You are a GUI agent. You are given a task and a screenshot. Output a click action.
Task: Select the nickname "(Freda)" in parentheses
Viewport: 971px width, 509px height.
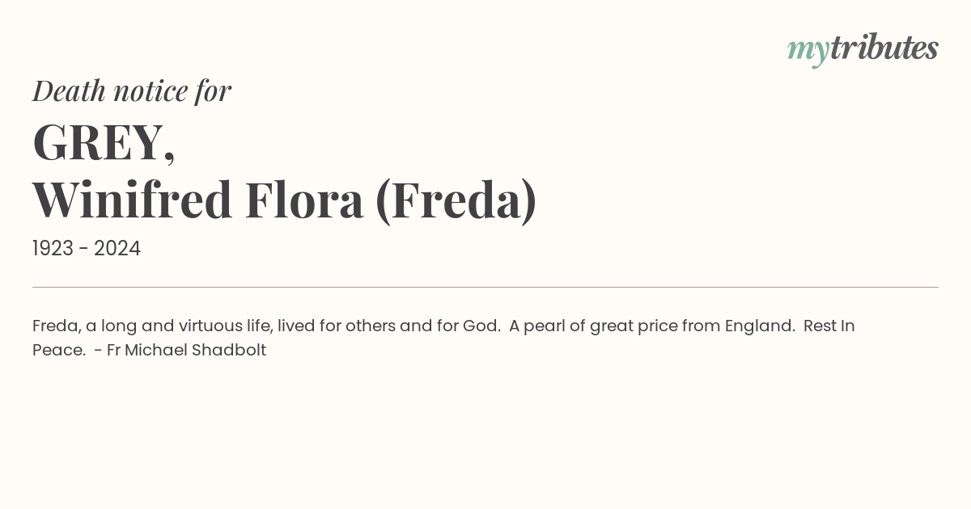[x=456, y=200]
